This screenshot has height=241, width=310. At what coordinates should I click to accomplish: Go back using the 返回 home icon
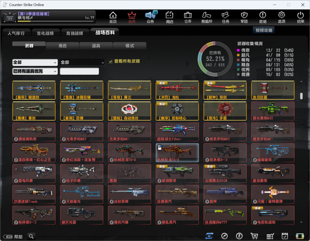[113, 17]
